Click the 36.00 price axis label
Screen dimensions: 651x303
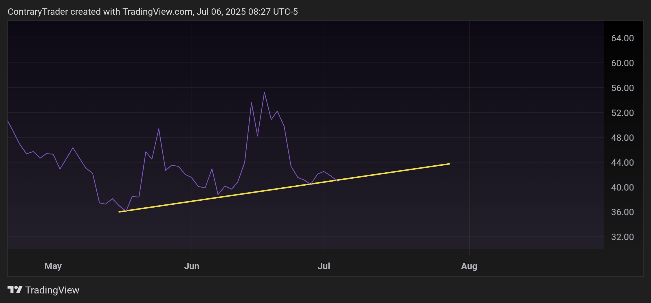622,212
